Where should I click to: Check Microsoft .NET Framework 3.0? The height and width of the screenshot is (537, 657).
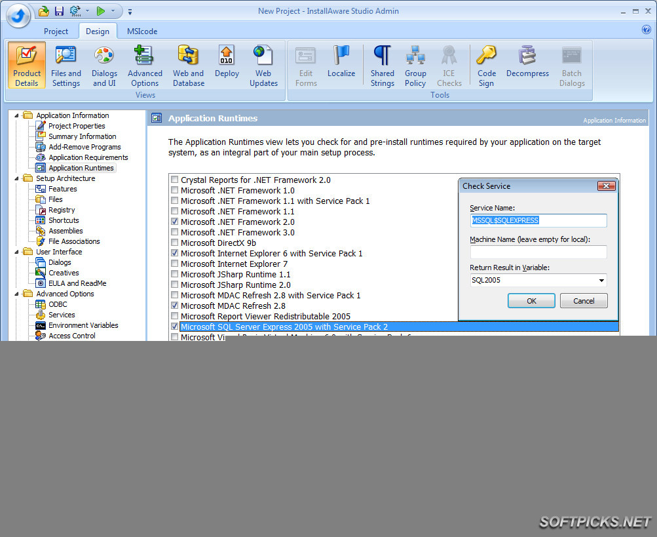[x=175, y=232]
